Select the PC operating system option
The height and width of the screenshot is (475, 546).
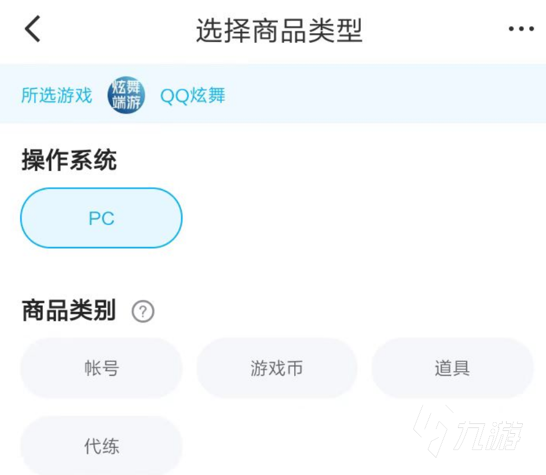pyautogui.click(x=101, y=218)
